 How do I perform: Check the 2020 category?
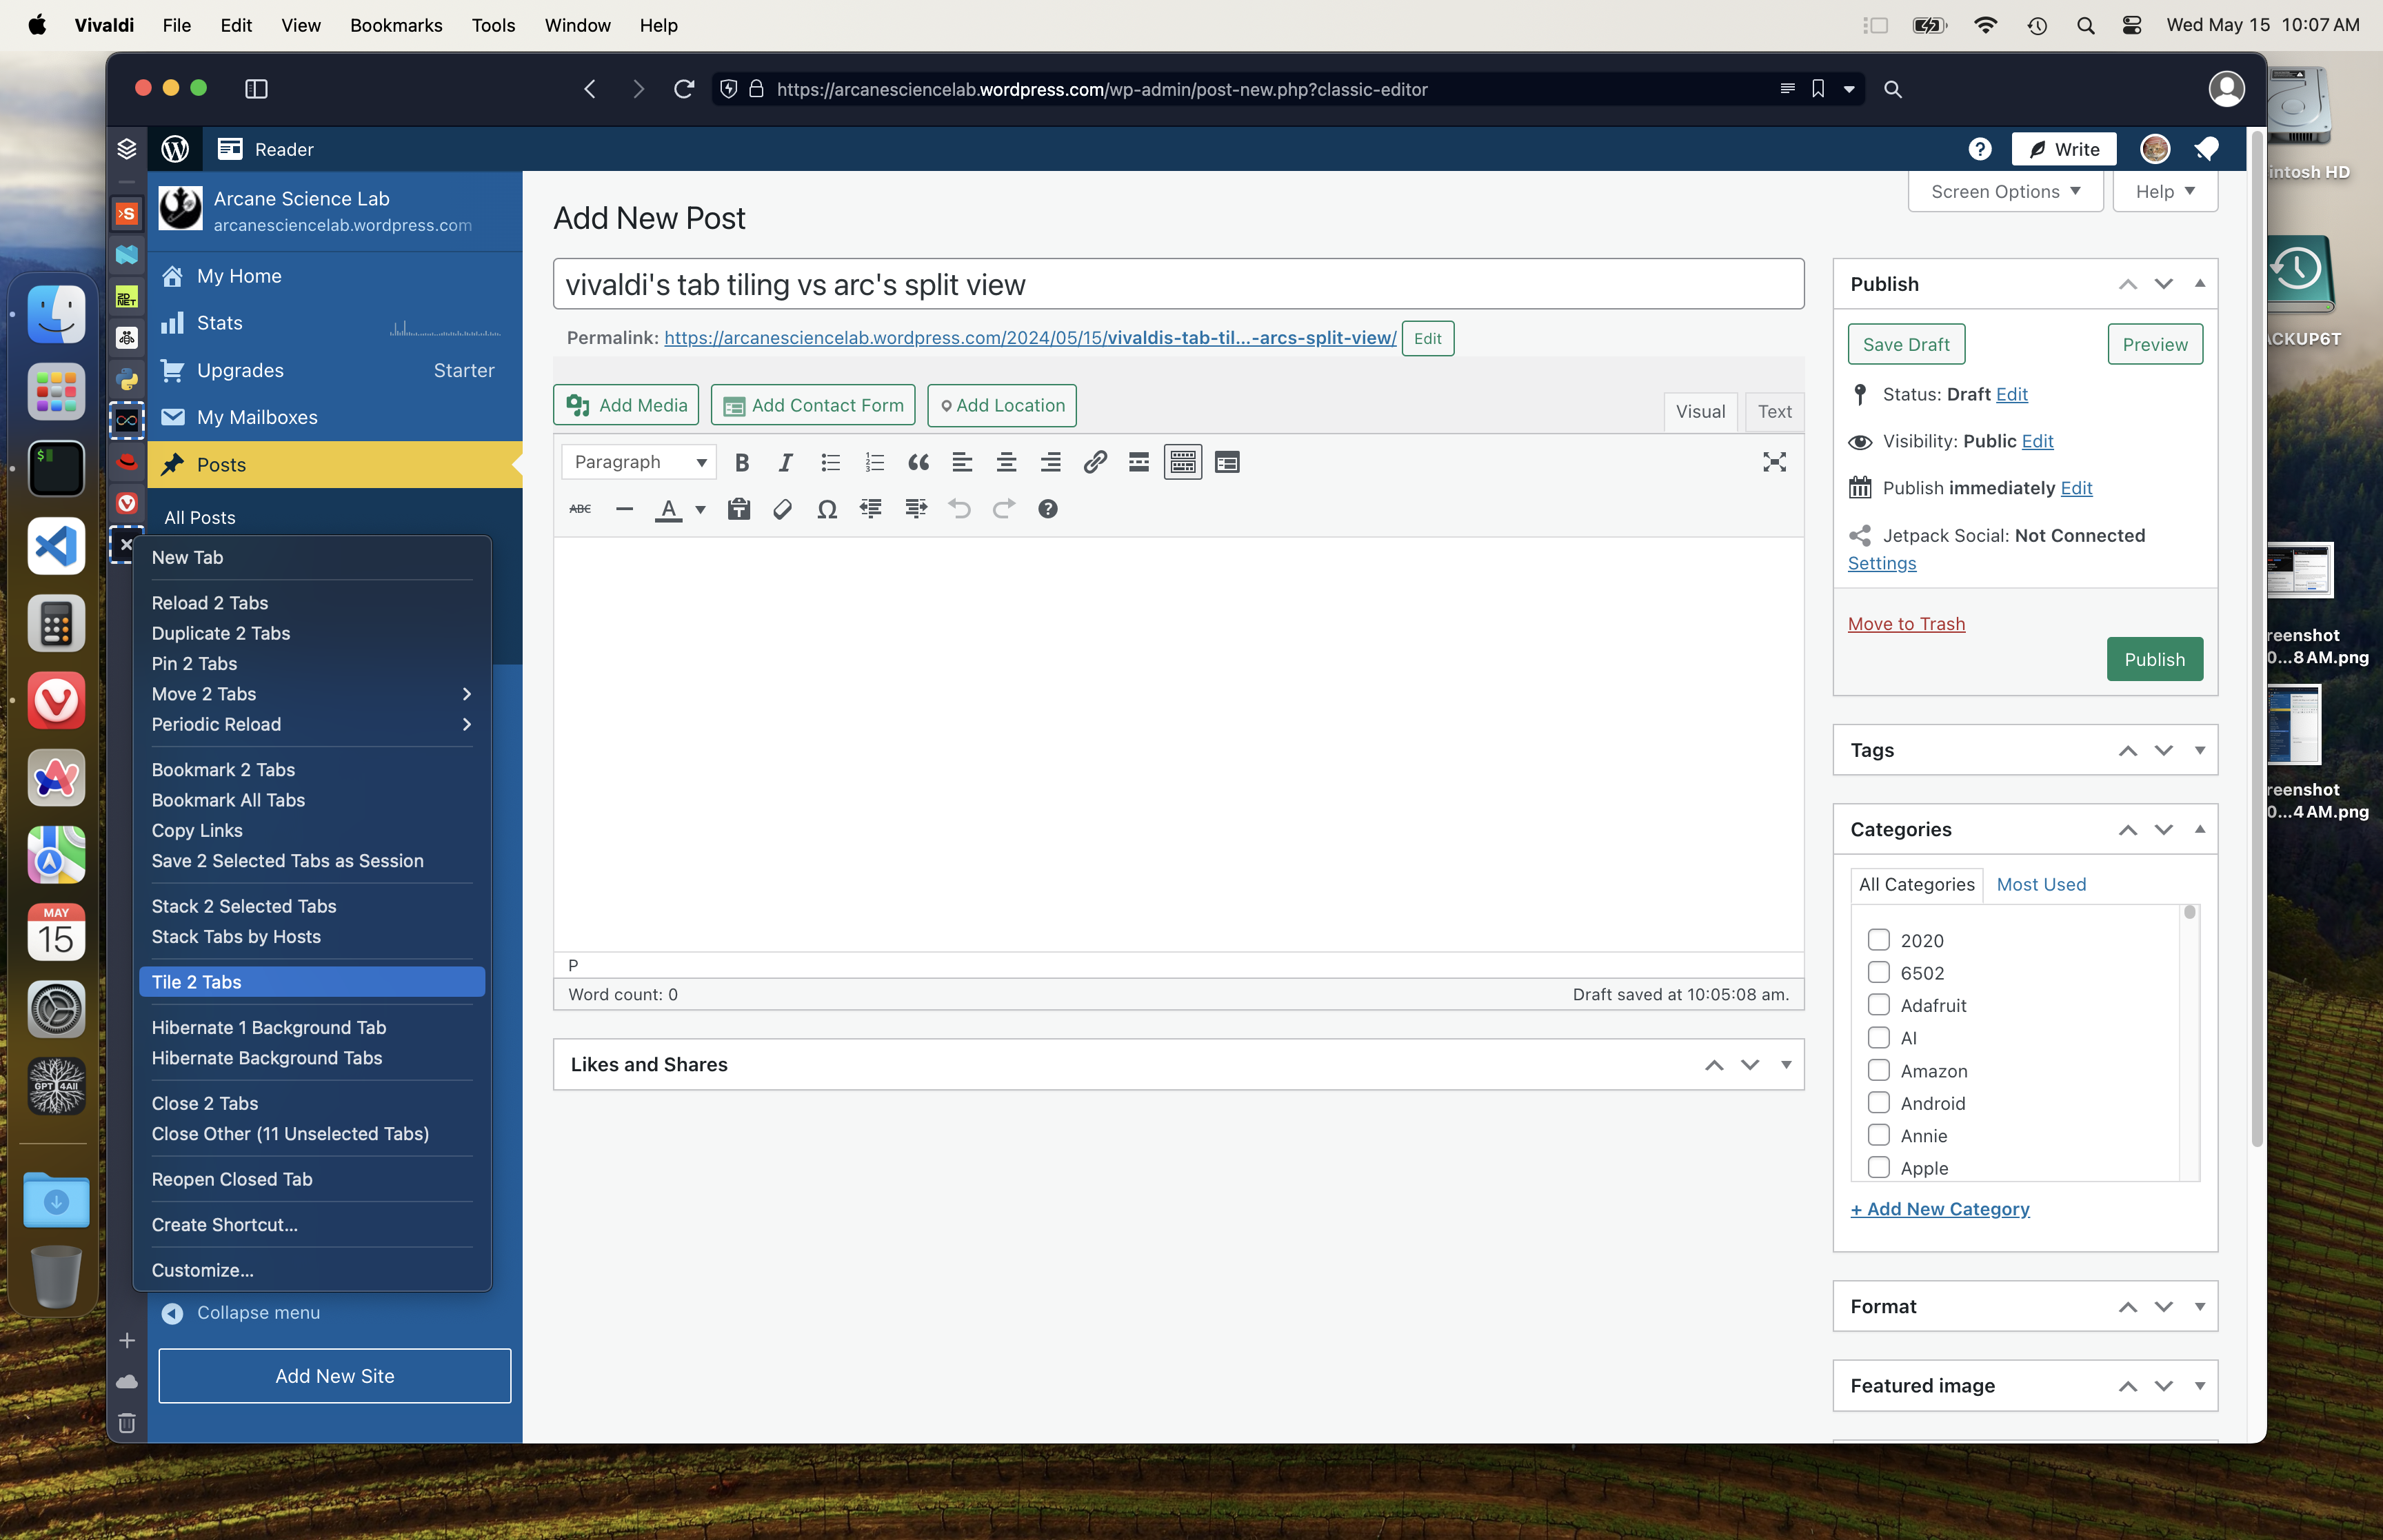pos(1879,940)
